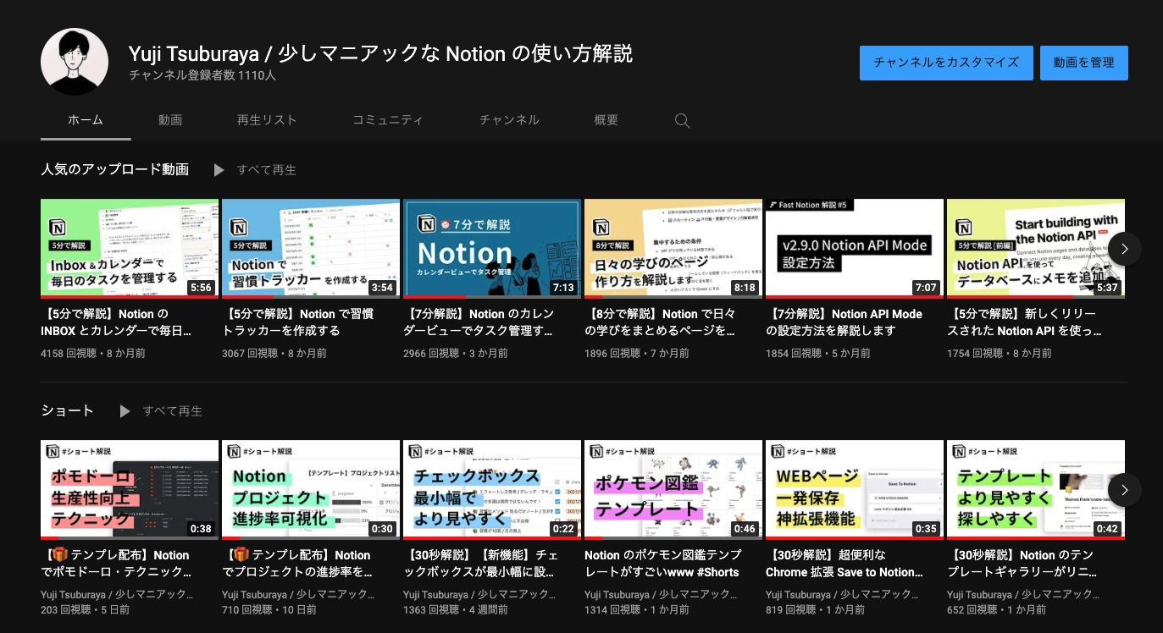
Task: Switch to the 動画 tab
Action: [170, 120]
